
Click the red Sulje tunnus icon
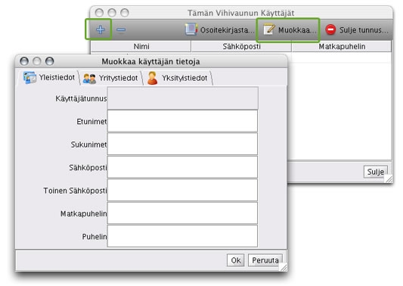(330, 30)
